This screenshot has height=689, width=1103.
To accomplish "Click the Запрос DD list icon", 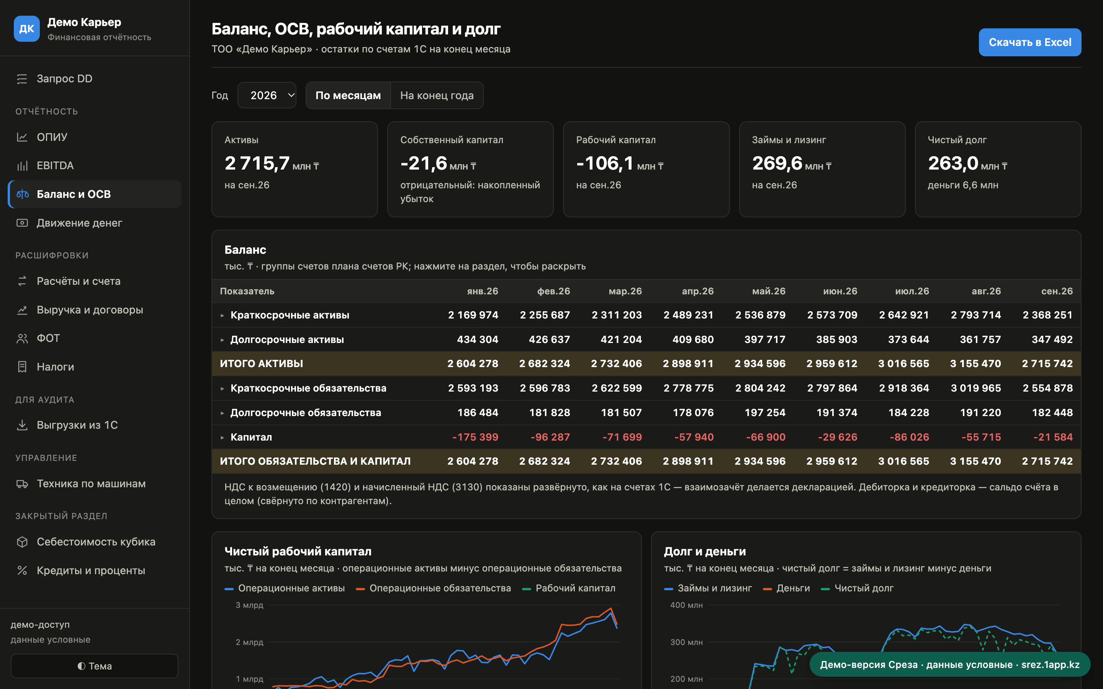I will pos(22,79).
